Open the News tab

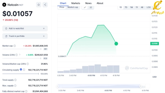pyautogui.click(x=88, y=3)
